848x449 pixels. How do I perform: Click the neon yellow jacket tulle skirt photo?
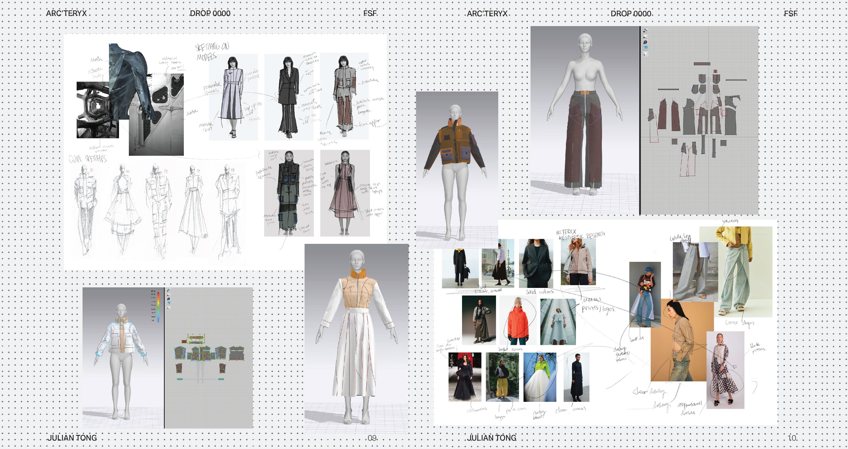pyautogui.click(x=540, y=377)
